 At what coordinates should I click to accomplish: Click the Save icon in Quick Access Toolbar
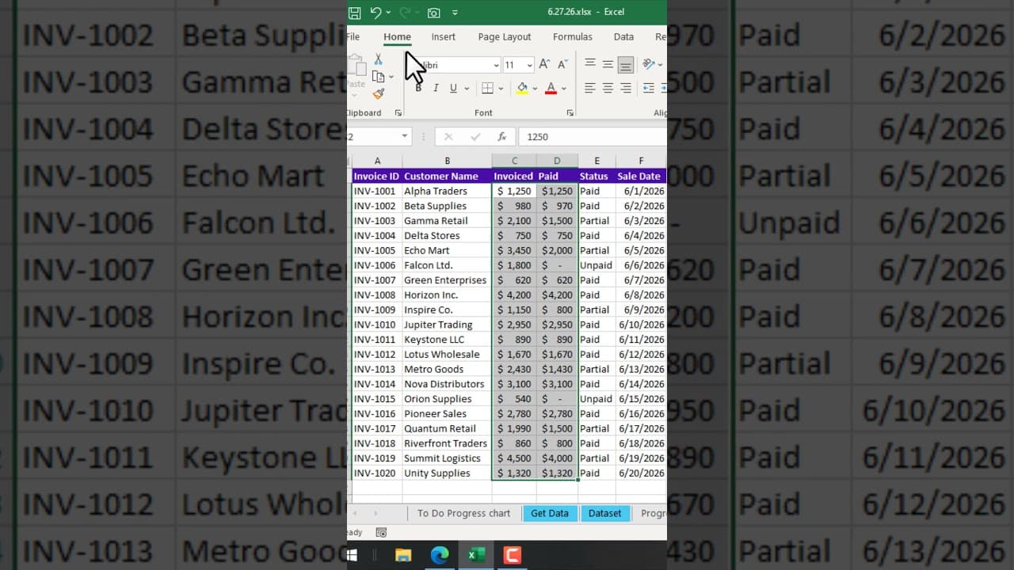[x=355, y=13]
